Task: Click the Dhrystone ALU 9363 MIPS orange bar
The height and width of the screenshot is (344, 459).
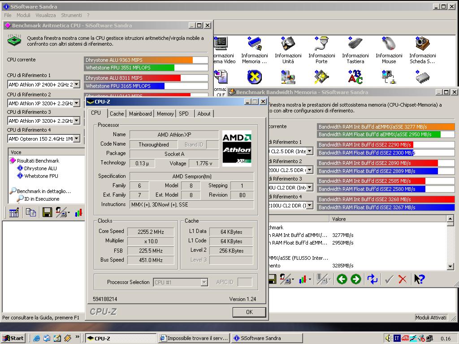Action: 138,60
